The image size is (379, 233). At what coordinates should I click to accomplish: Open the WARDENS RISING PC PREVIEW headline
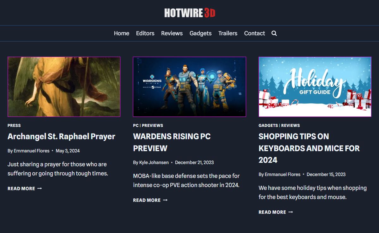(x=172, y=142)
